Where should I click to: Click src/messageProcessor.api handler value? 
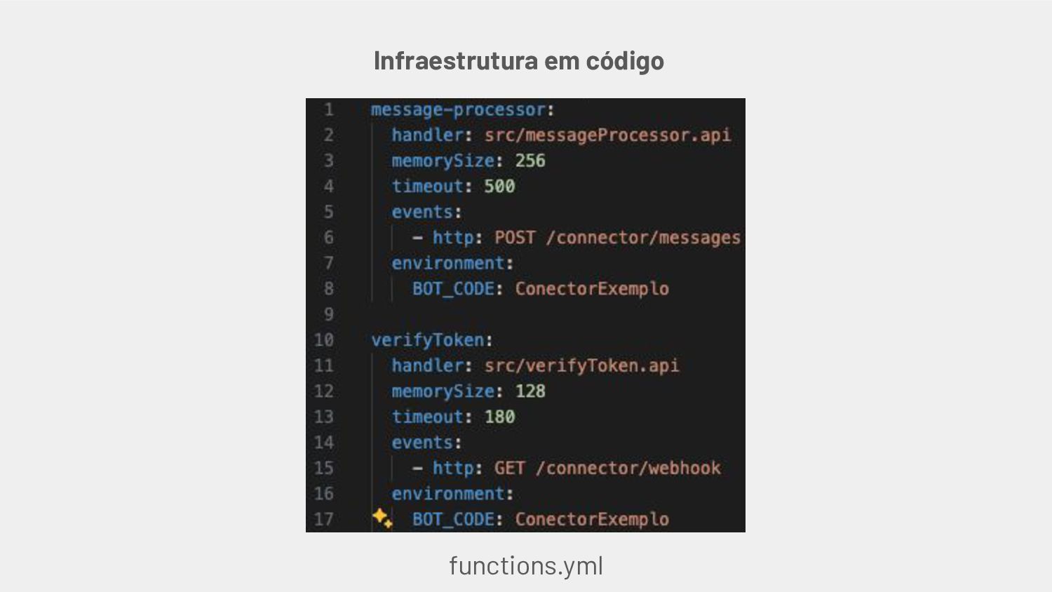click(x=607, y=135)
